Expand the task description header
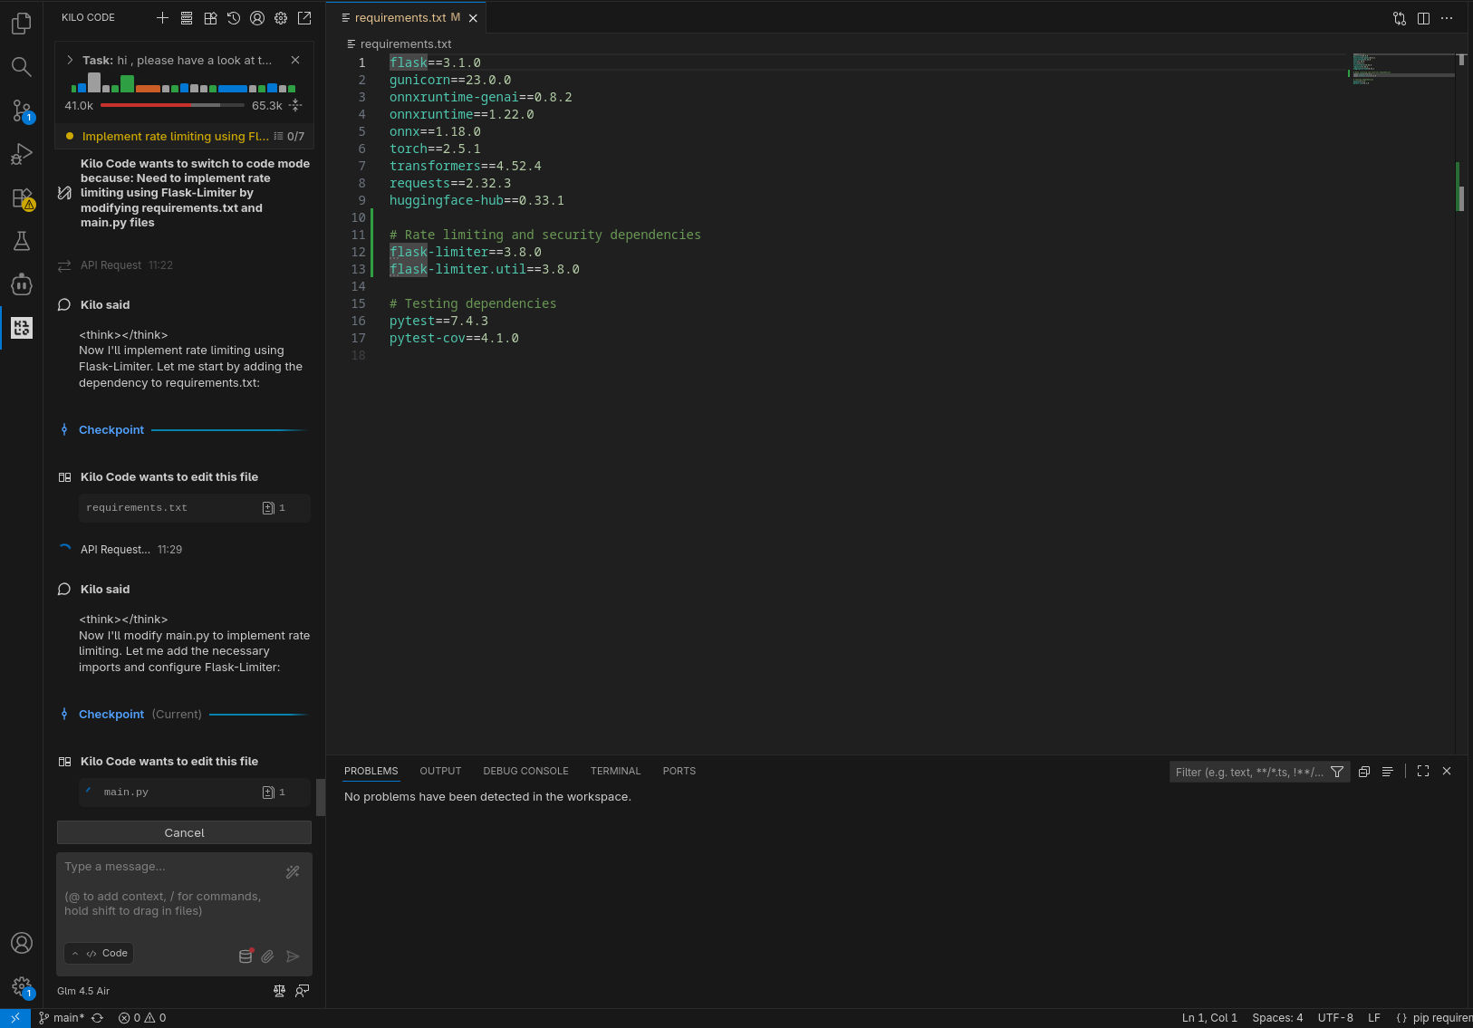The height and width of the screenshot is (1028, 1473). (x=70, y=60)
